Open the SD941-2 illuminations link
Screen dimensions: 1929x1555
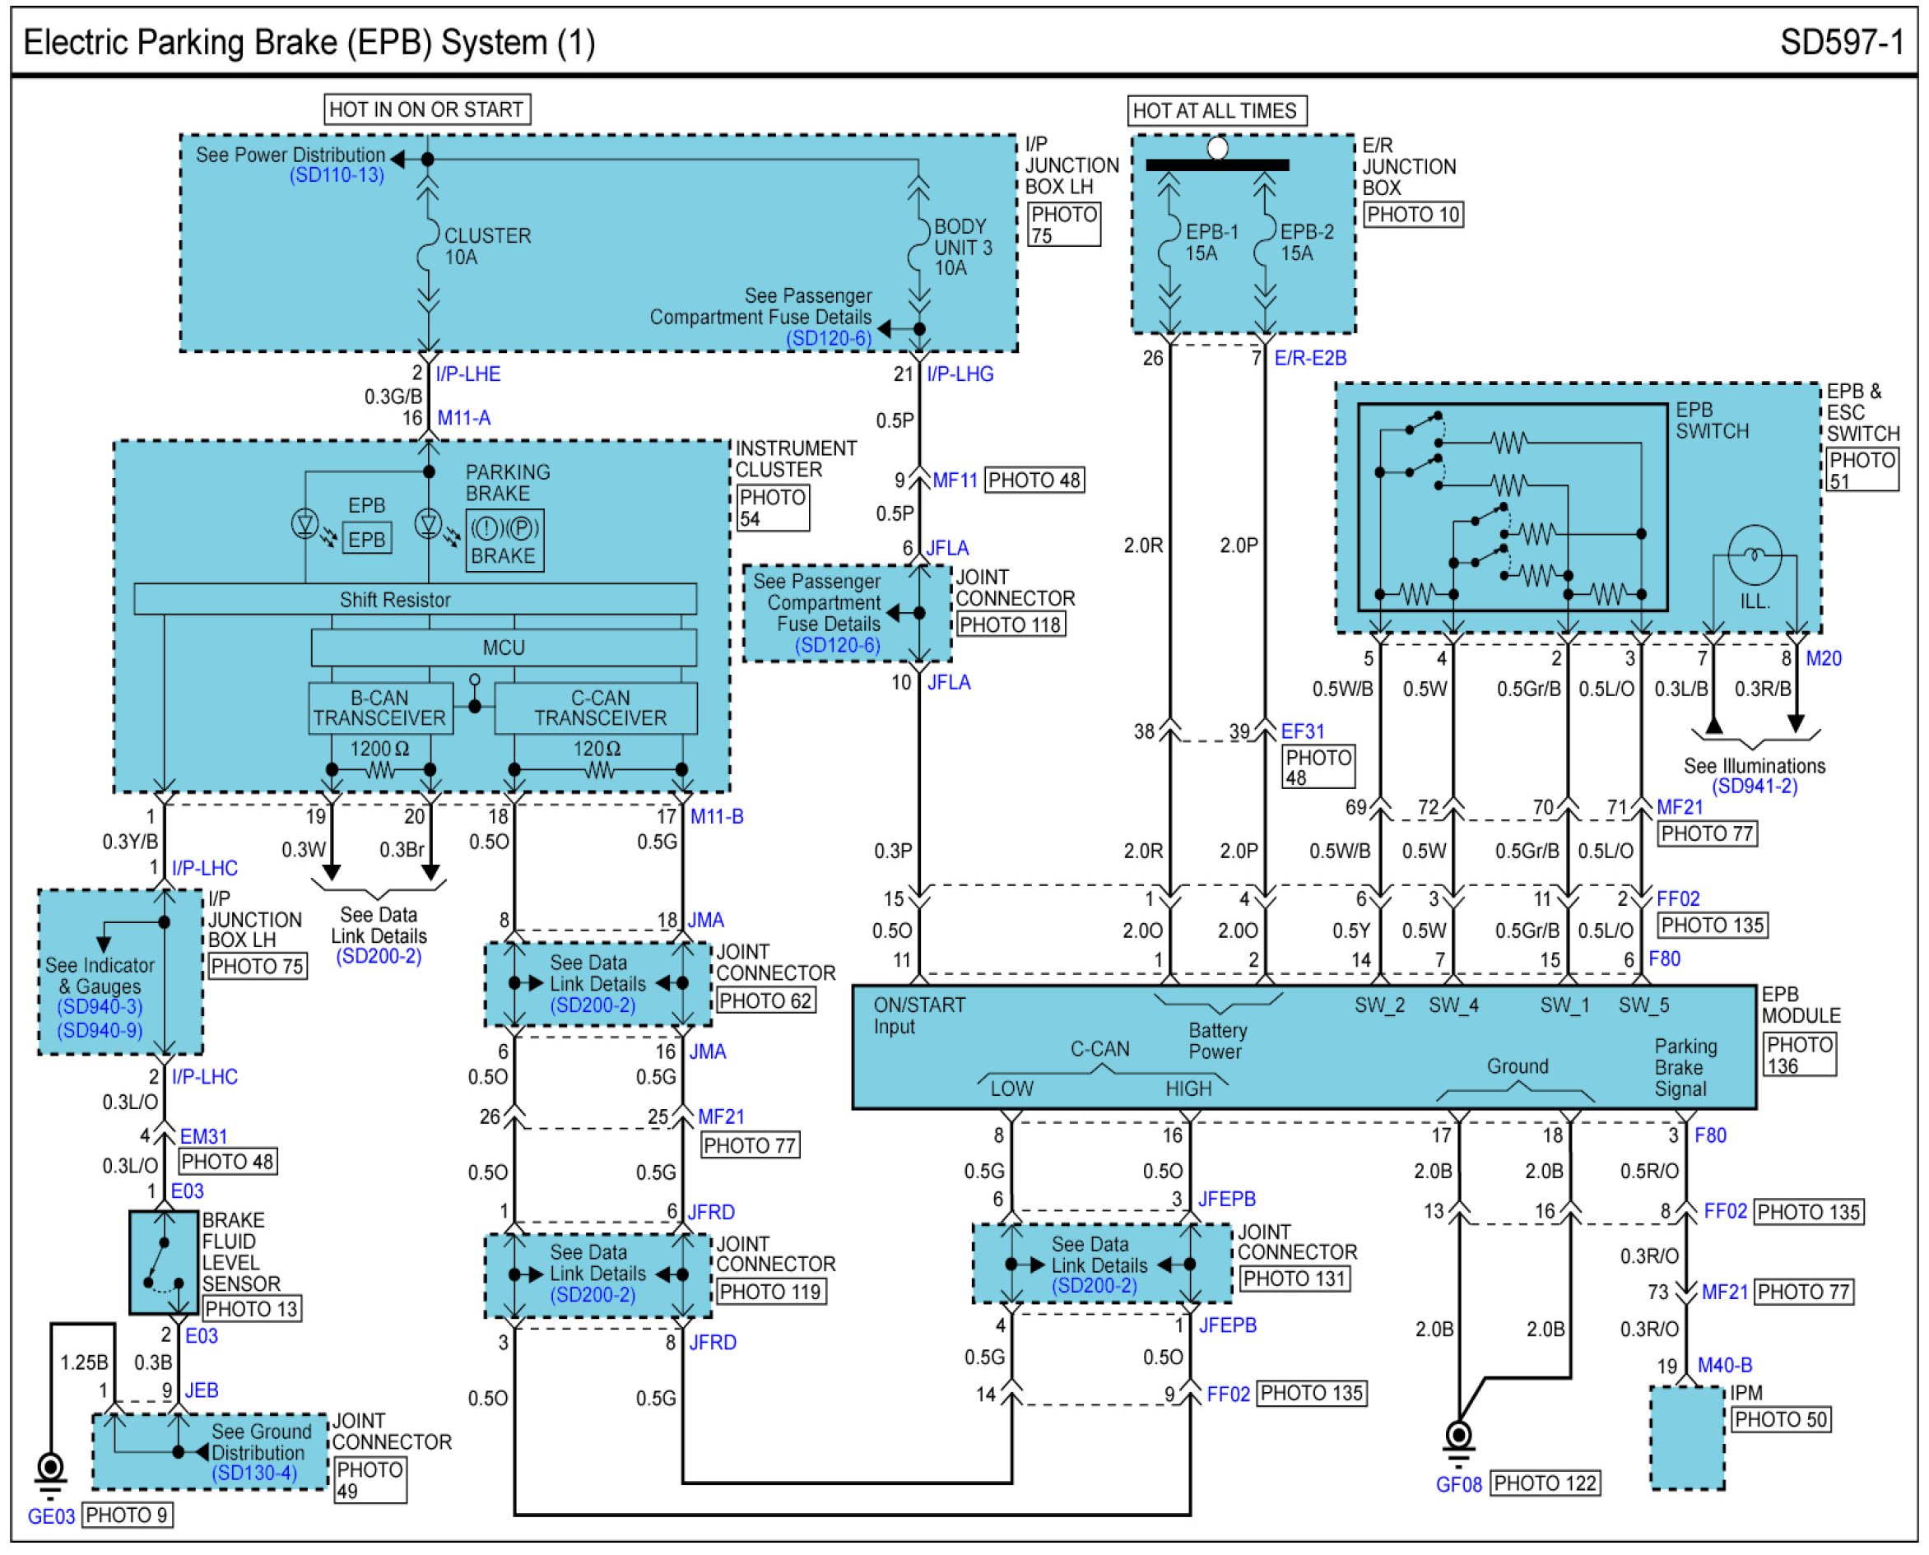1754,787
